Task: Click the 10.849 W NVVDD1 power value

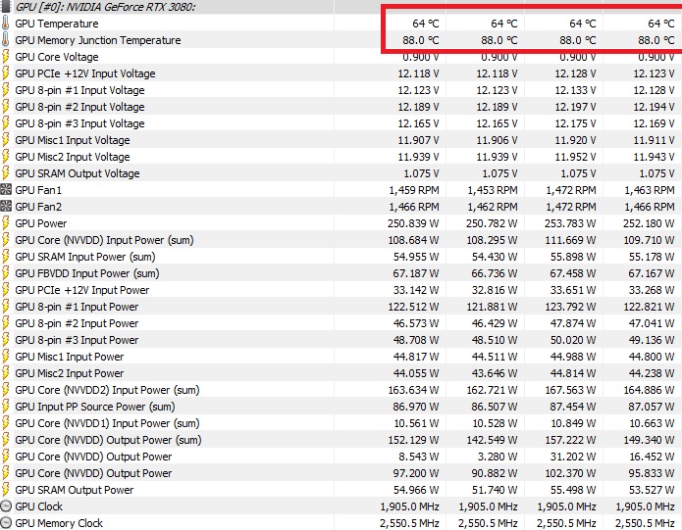Action: tap(573, 423)
